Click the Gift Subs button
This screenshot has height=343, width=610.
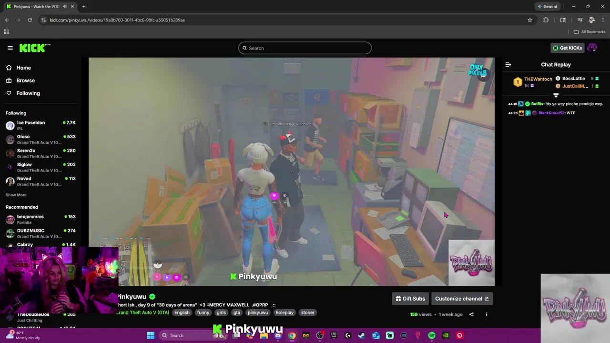[410, 299]
